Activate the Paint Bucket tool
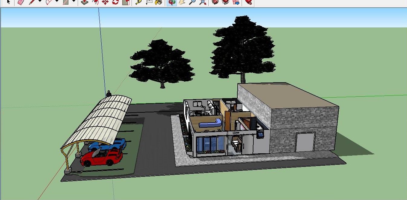The width and height of the screenshot is (407, 200). coord(158,2)
